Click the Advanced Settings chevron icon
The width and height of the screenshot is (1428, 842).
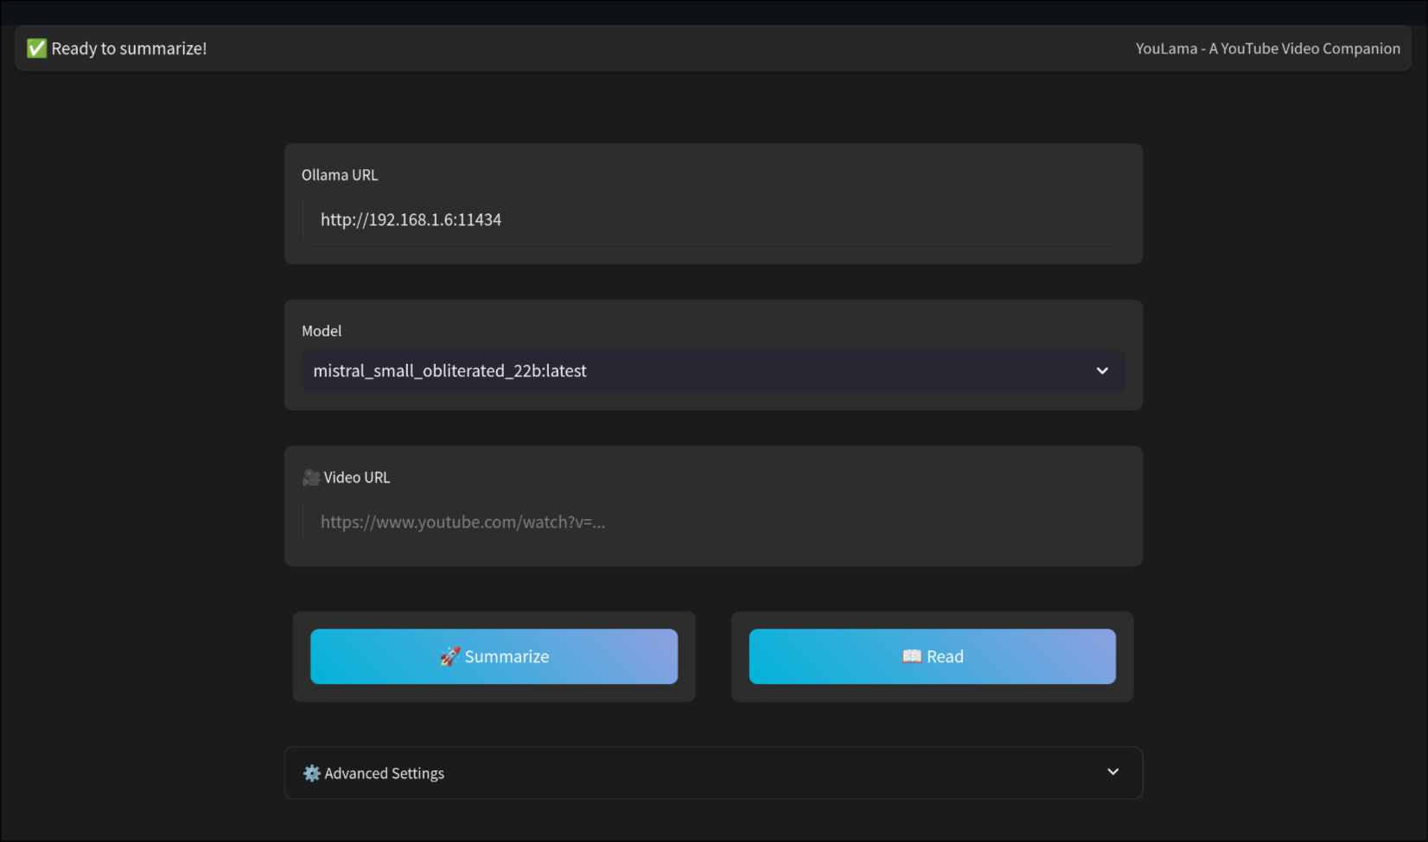coord(1113,771)
